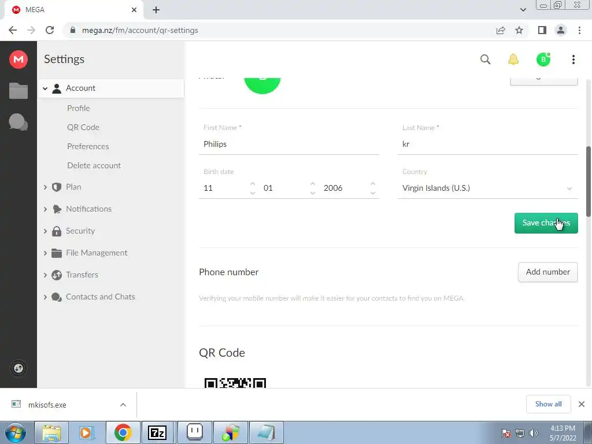Open the search magnifier icon

(485, 60)
